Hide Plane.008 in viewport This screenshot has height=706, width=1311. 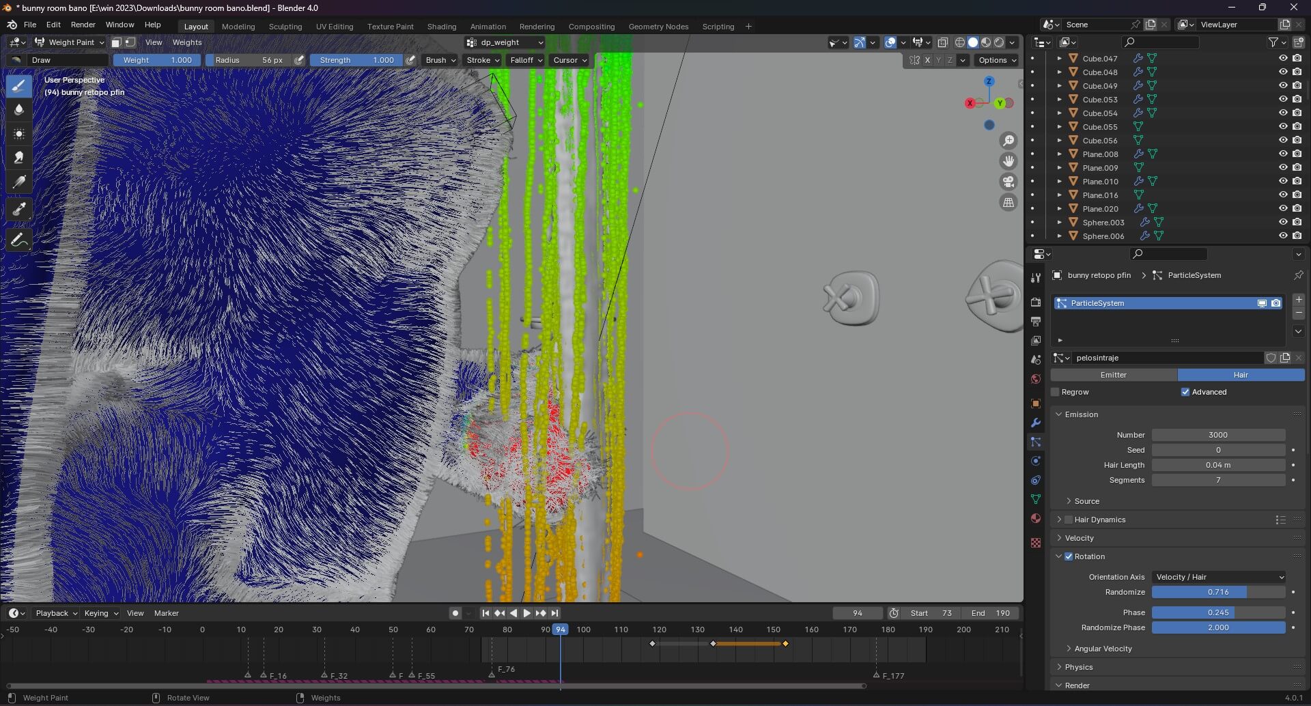(1283, 154)
